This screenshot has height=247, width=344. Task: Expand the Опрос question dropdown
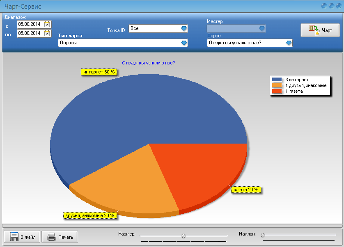[x=289, y=43]
